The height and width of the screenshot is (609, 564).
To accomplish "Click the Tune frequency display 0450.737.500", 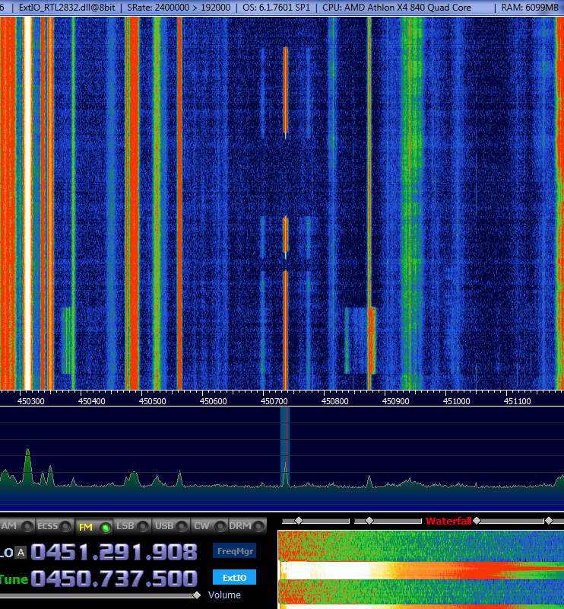I will 115,578.
